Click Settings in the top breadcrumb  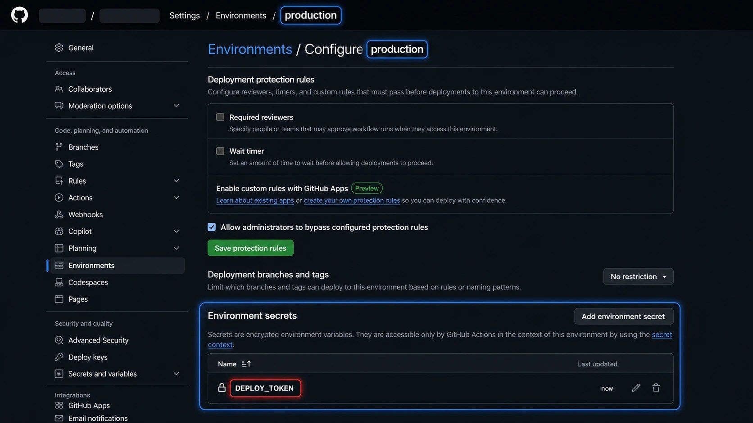185,15
